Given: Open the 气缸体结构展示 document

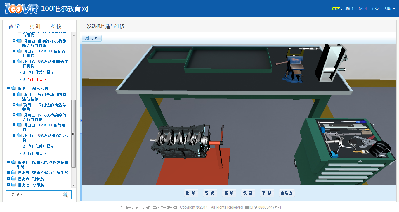Looking at the screenshot, I should (41, 72).
